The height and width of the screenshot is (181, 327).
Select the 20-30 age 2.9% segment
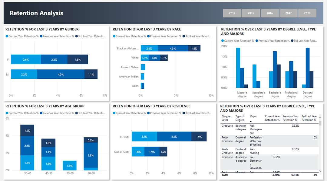pos(91,155)
